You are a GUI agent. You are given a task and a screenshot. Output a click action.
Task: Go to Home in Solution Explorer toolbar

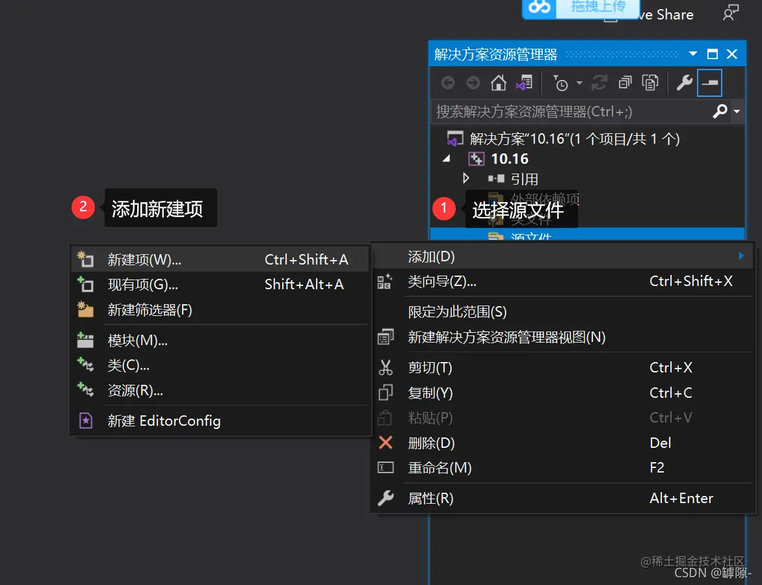[498, 83]
